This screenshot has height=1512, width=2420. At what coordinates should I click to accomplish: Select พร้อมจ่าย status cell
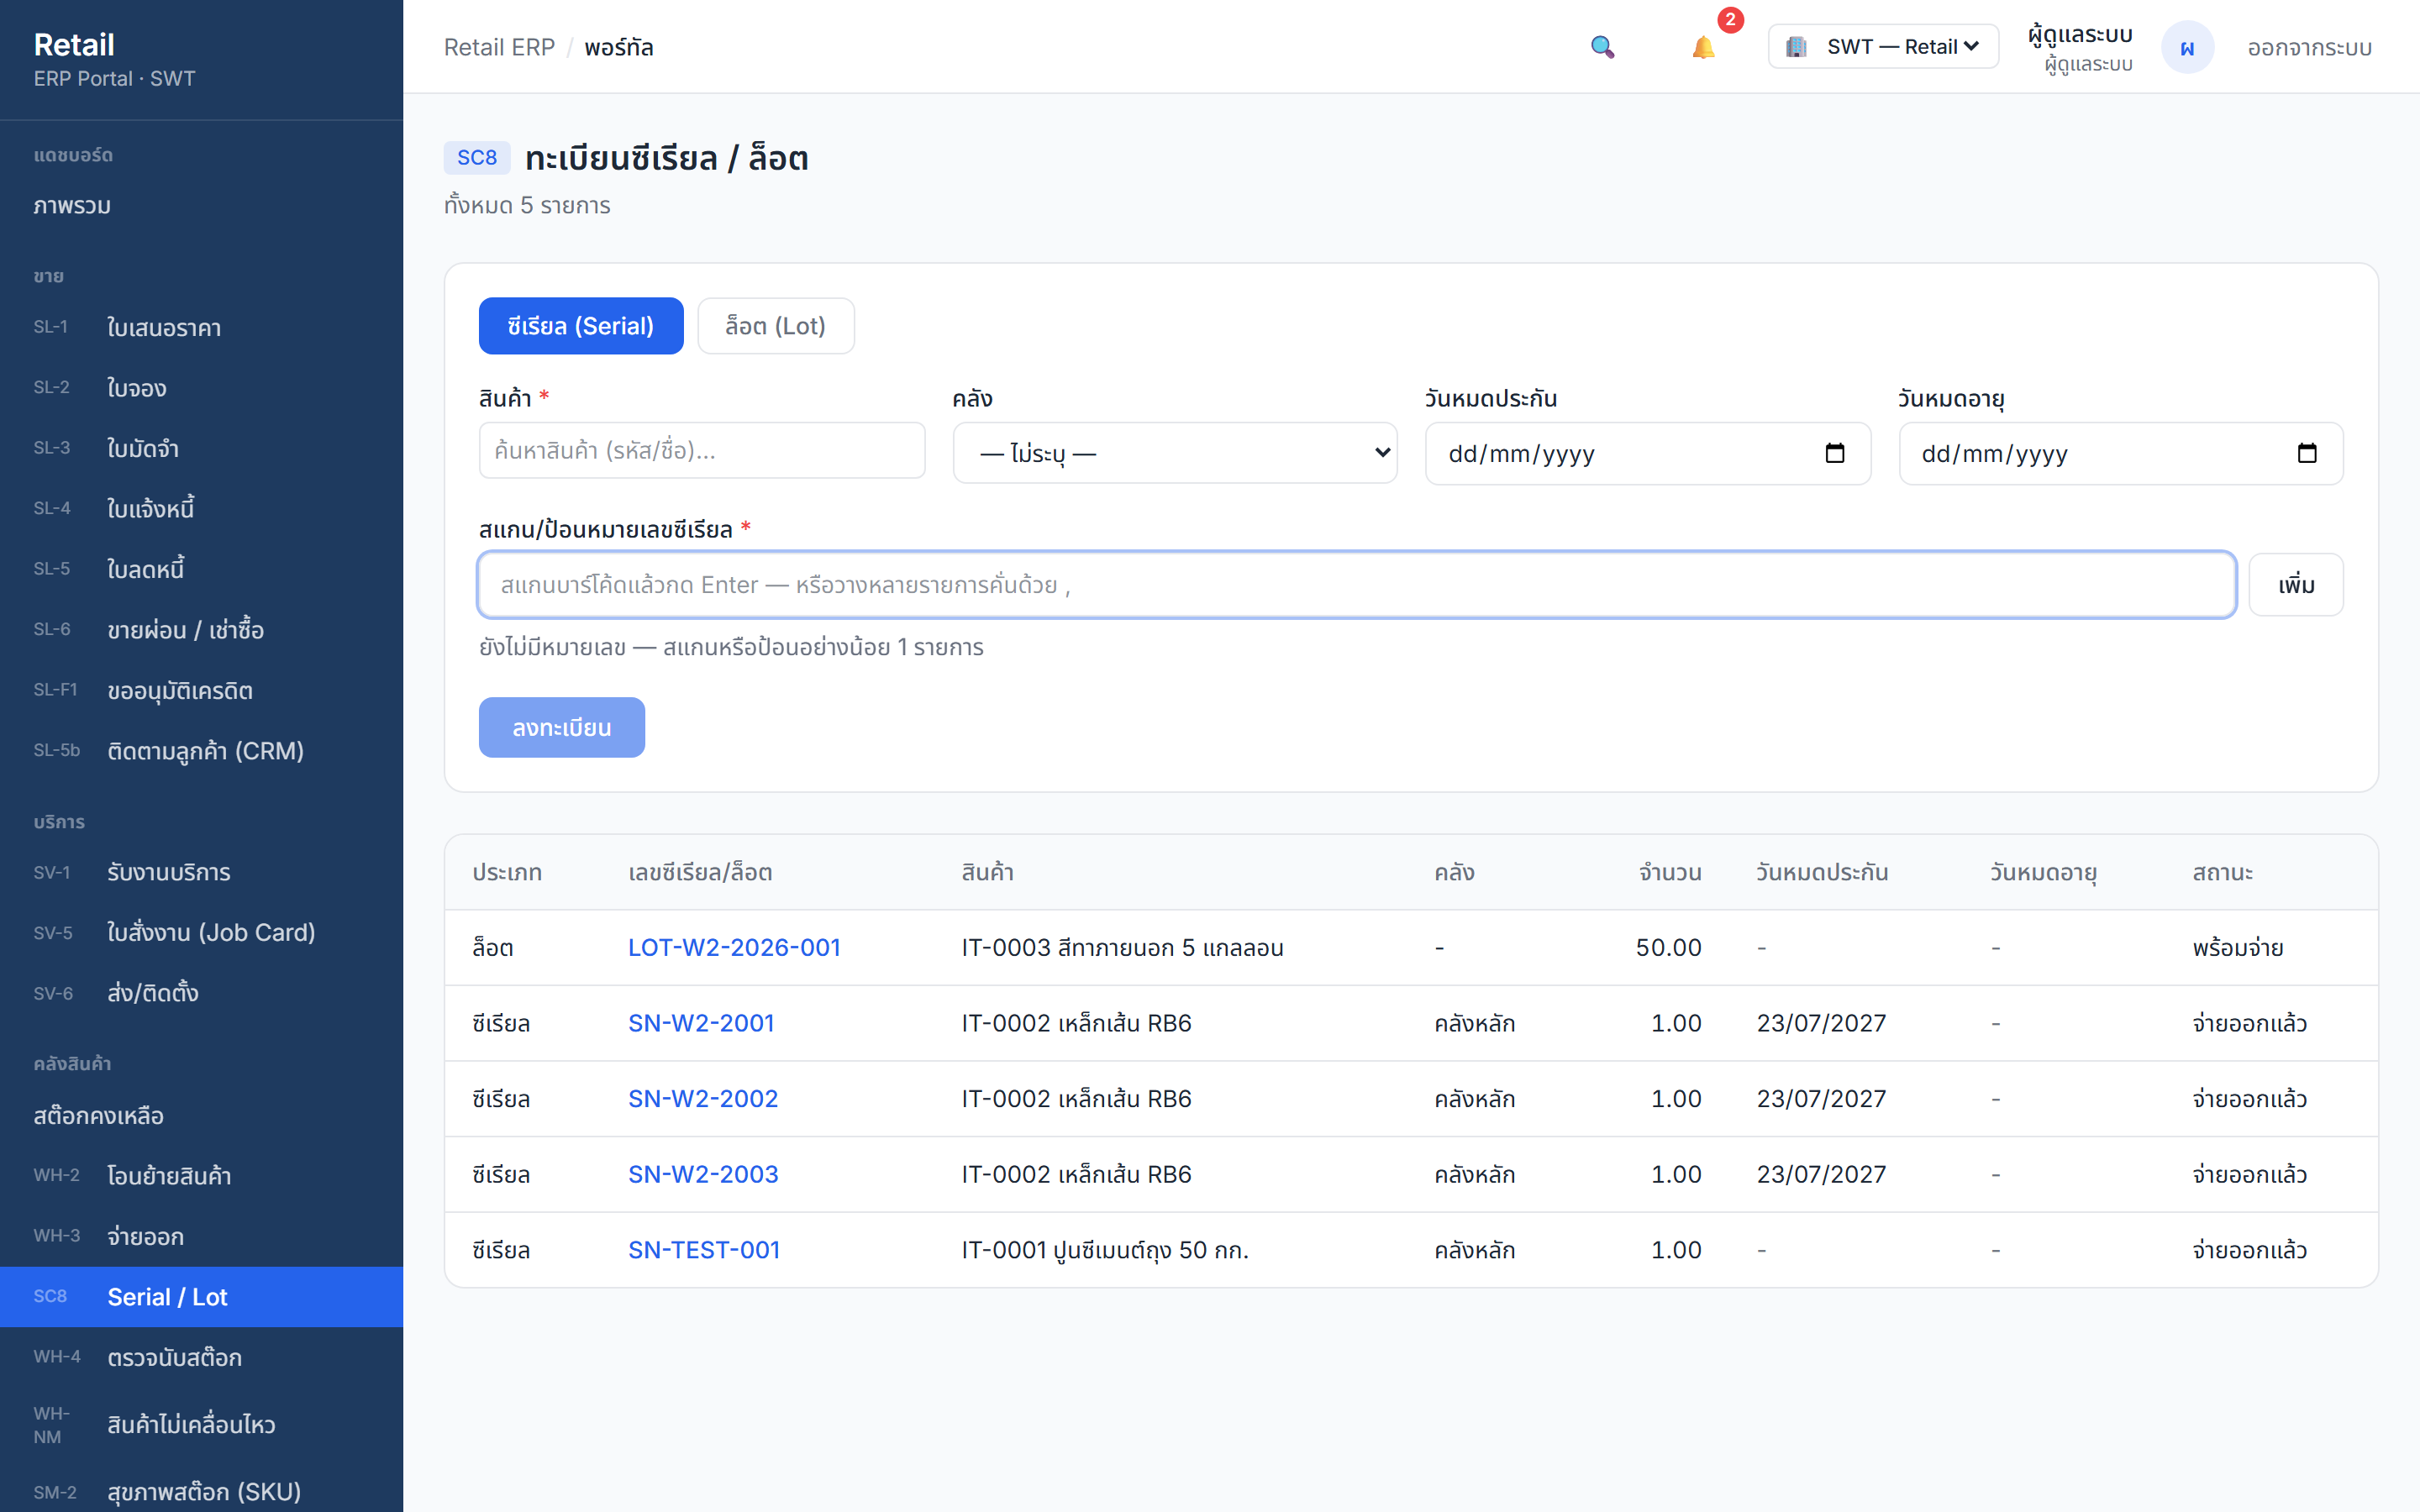pos(2238,947)
